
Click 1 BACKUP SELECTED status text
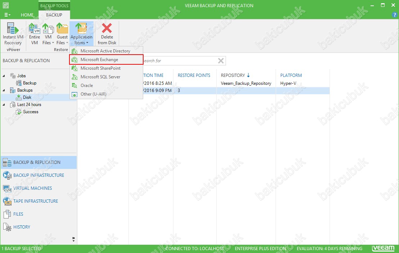[21, 249]
